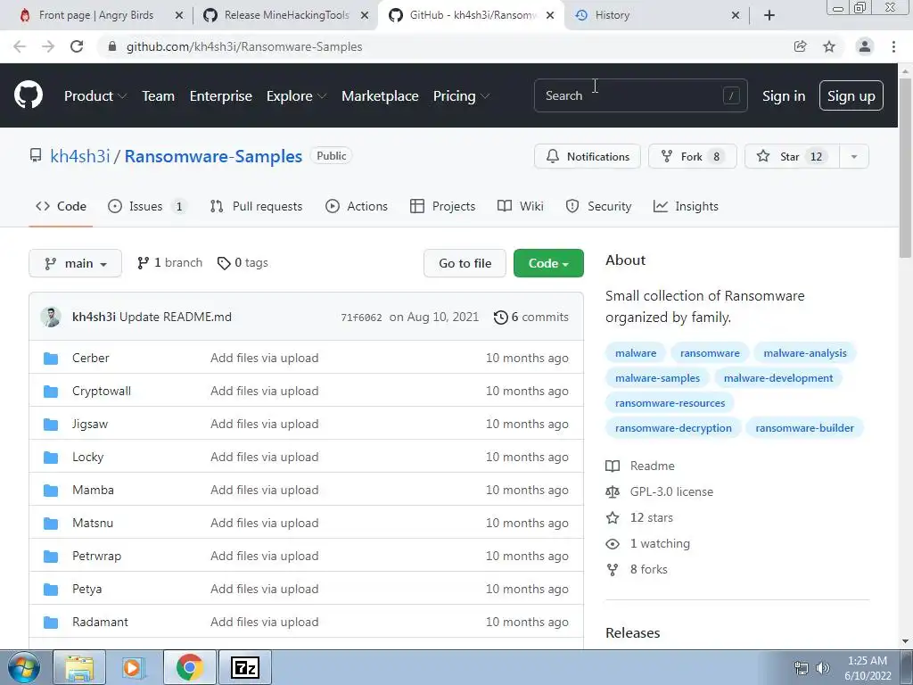
Task: Click the GitHub Octocat logo
Action: (x=28, y=95)
